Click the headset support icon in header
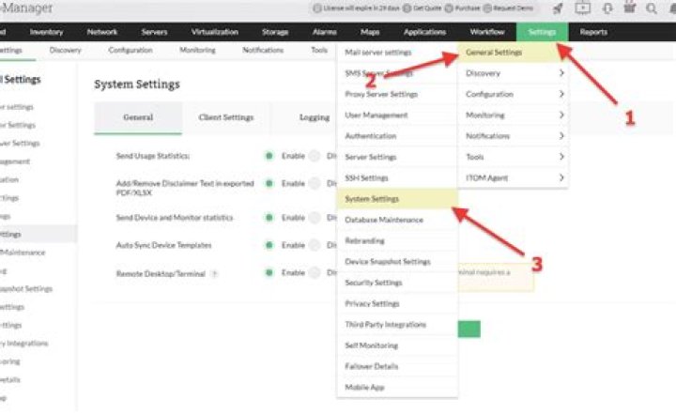 (607, 8)
